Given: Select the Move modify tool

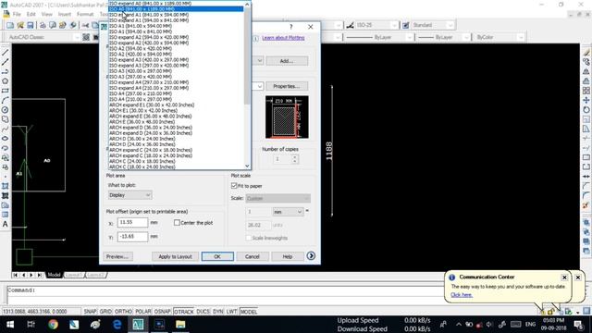Looking at the screenshot, I should tap(586, 101).
